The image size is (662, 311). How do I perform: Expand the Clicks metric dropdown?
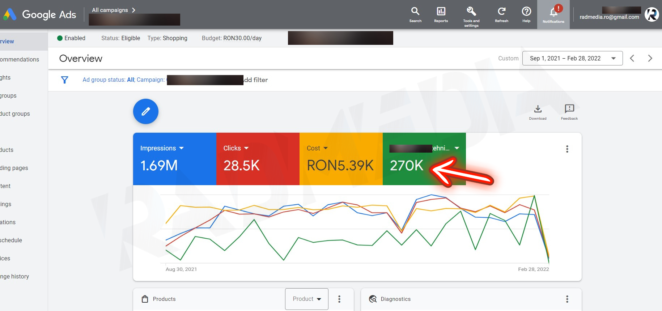[x=246, y=148]
